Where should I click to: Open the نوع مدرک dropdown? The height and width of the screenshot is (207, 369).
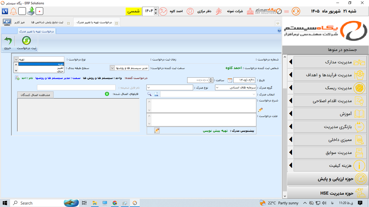pos(149,88)
